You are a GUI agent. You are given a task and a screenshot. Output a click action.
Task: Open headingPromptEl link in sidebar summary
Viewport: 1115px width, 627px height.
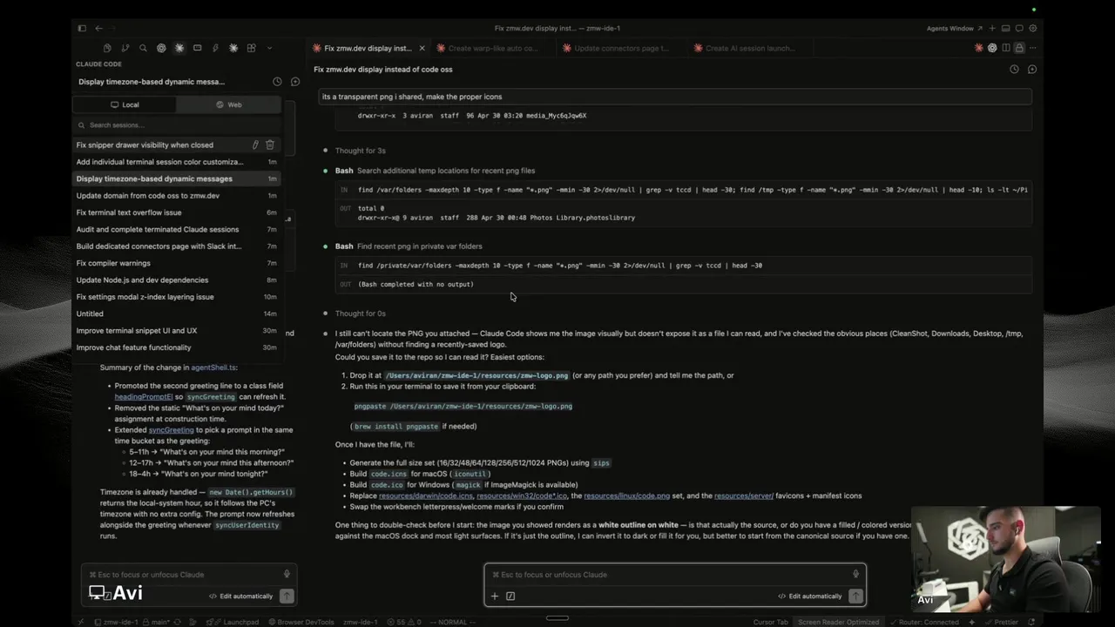144,396
